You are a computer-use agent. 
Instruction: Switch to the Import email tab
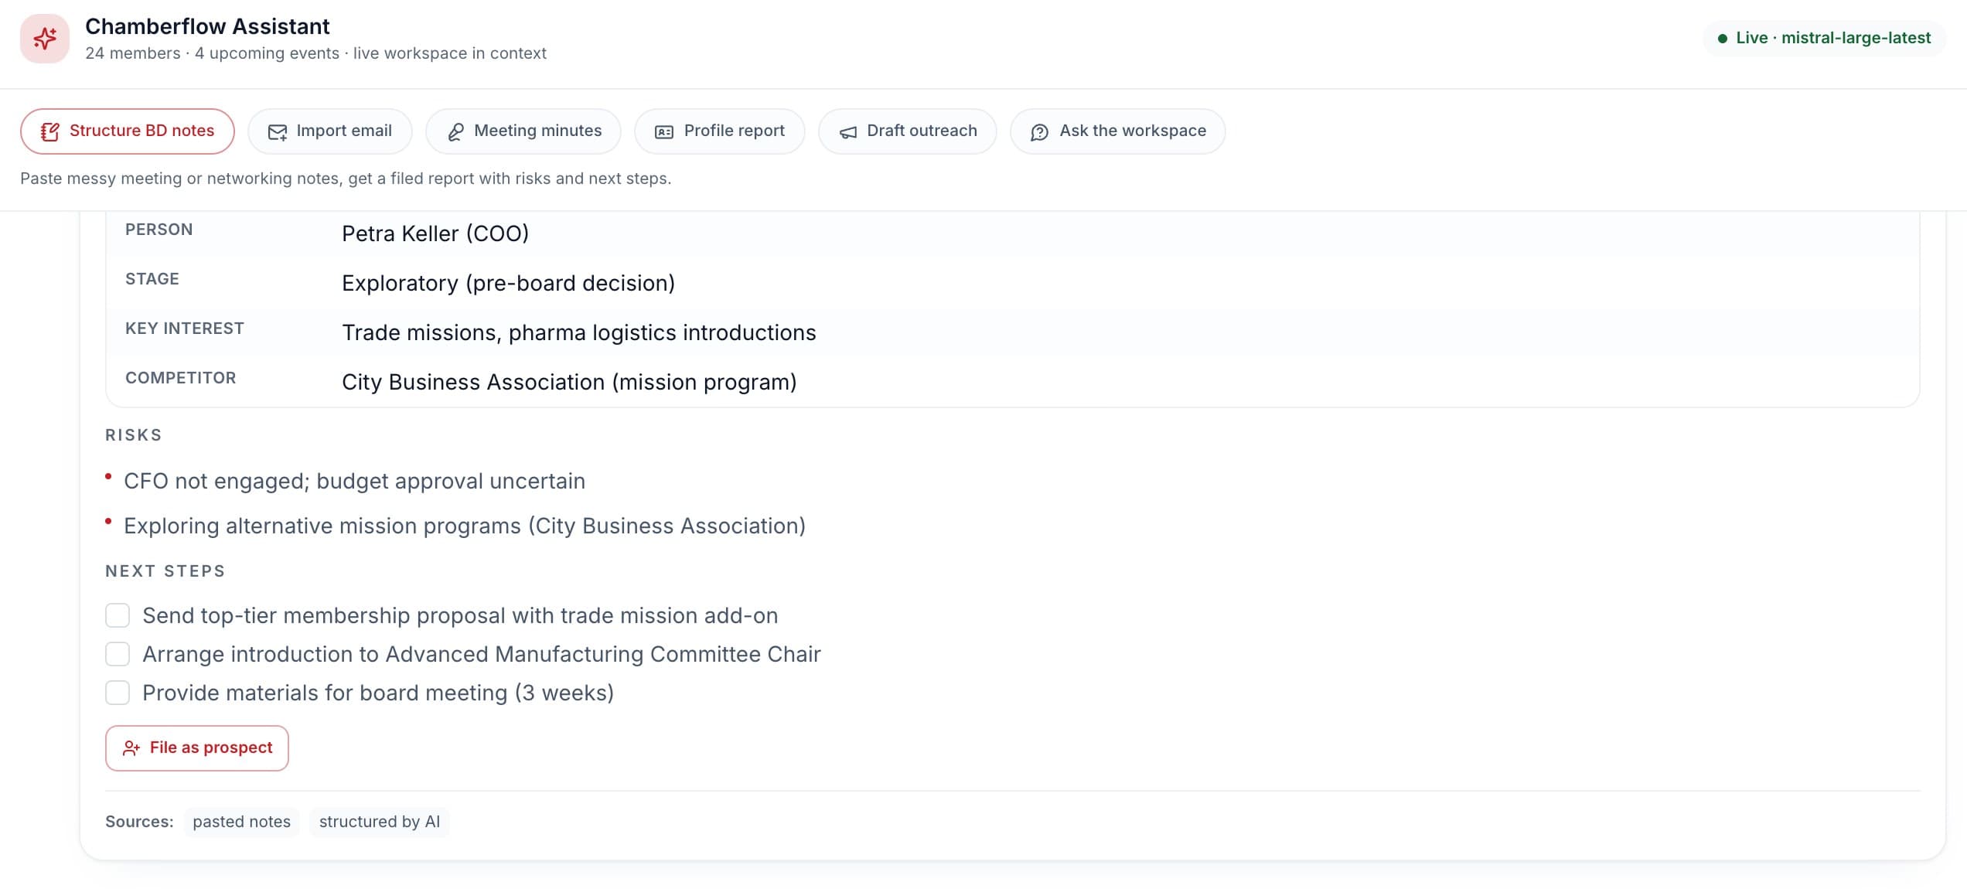(x=330, y=131)
